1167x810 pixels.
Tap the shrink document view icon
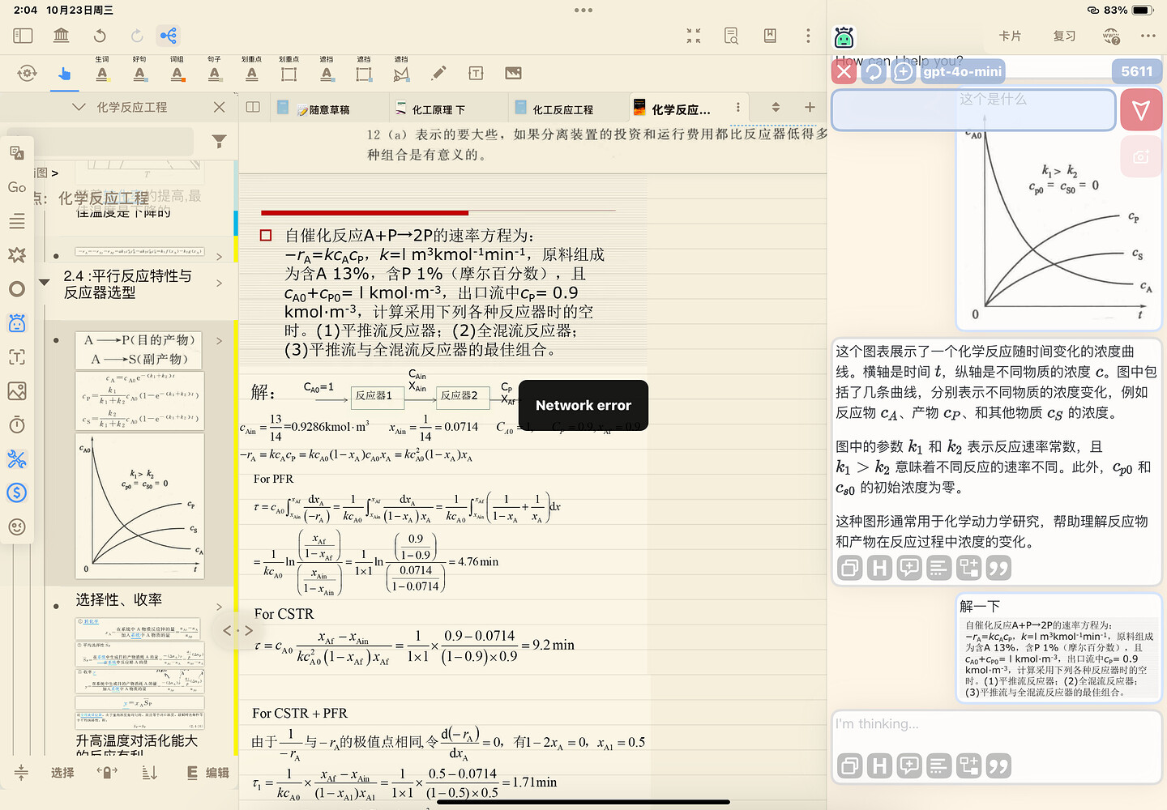694,36
